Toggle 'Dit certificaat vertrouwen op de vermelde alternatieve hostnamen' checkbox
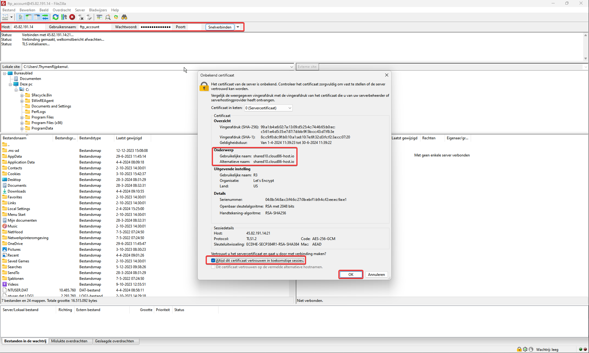The height and width of the screenshot is (353, 589). [213, 267]
